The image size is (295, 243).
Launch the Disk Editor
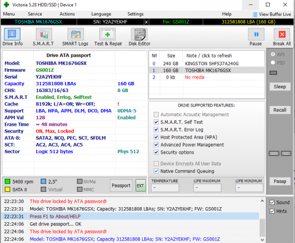(x=139, y=37)
